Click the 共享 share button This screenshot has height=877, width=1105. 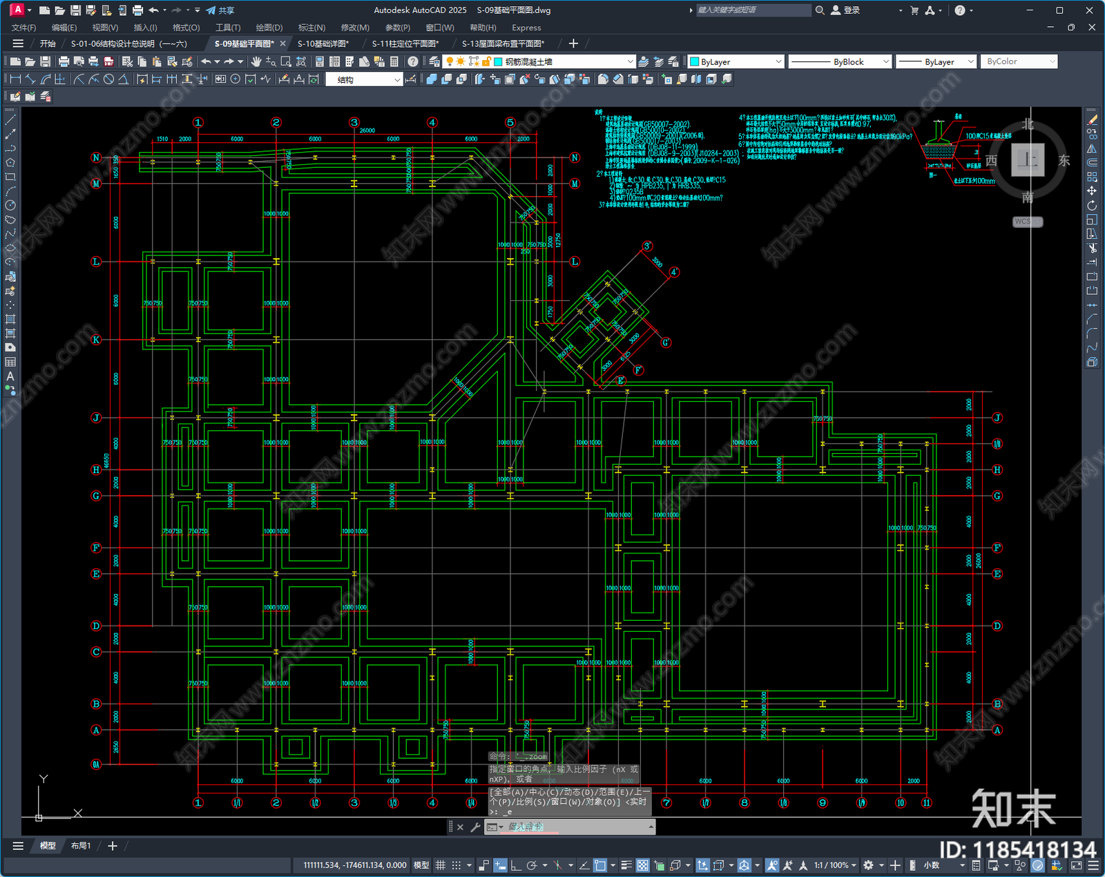[220, 10]
